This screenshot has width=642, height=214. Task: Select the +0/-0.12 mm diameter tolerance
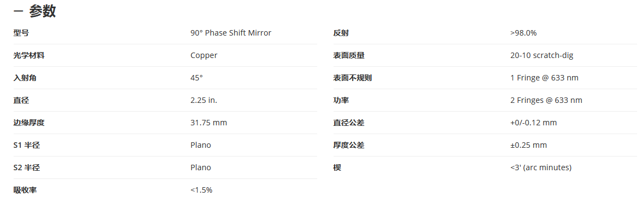pyautogui.click(x=534, y=123)
